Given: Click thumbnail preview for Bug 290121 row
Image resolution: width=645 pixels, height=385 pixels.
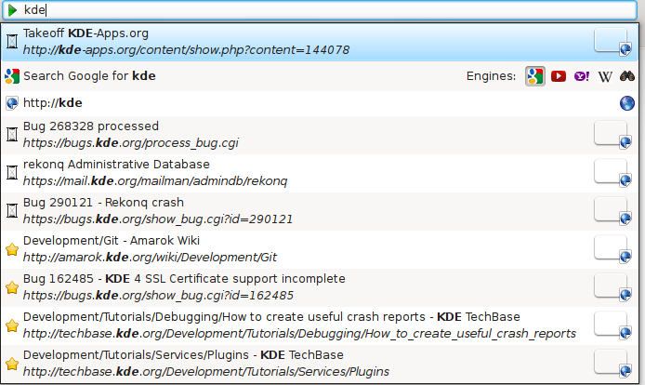Looking at the screenshot, I should (x=612, y=211).
